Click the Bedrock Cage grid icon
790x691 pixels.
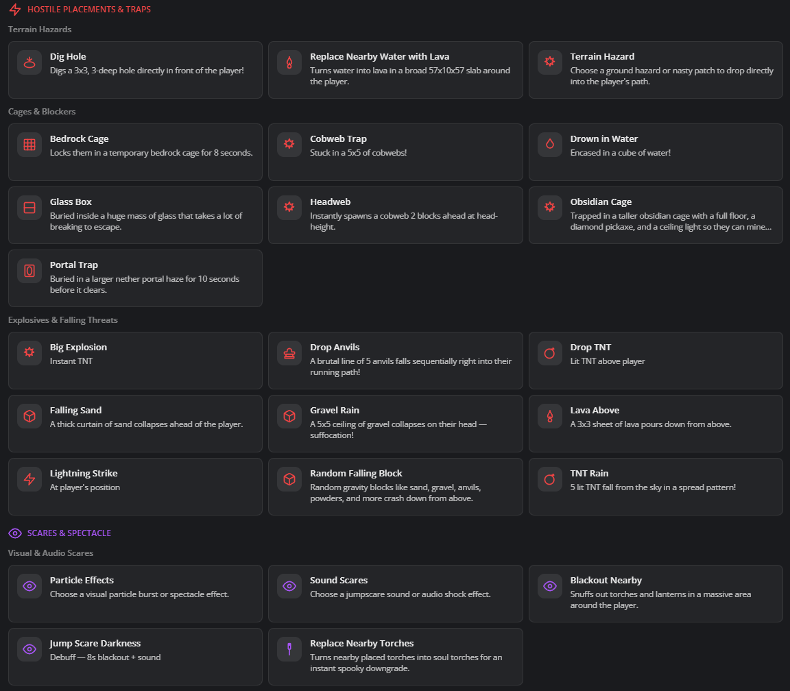[x=29, y=145]
